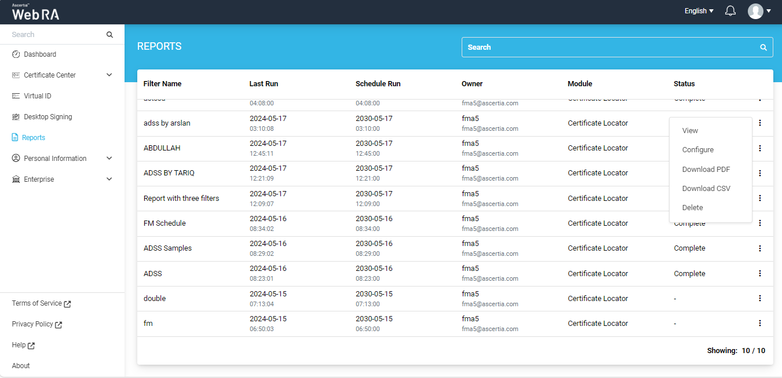The width and height of the screenshot is (782, 378).
Task: Open the English language dropdown
Action: [699, 11]
